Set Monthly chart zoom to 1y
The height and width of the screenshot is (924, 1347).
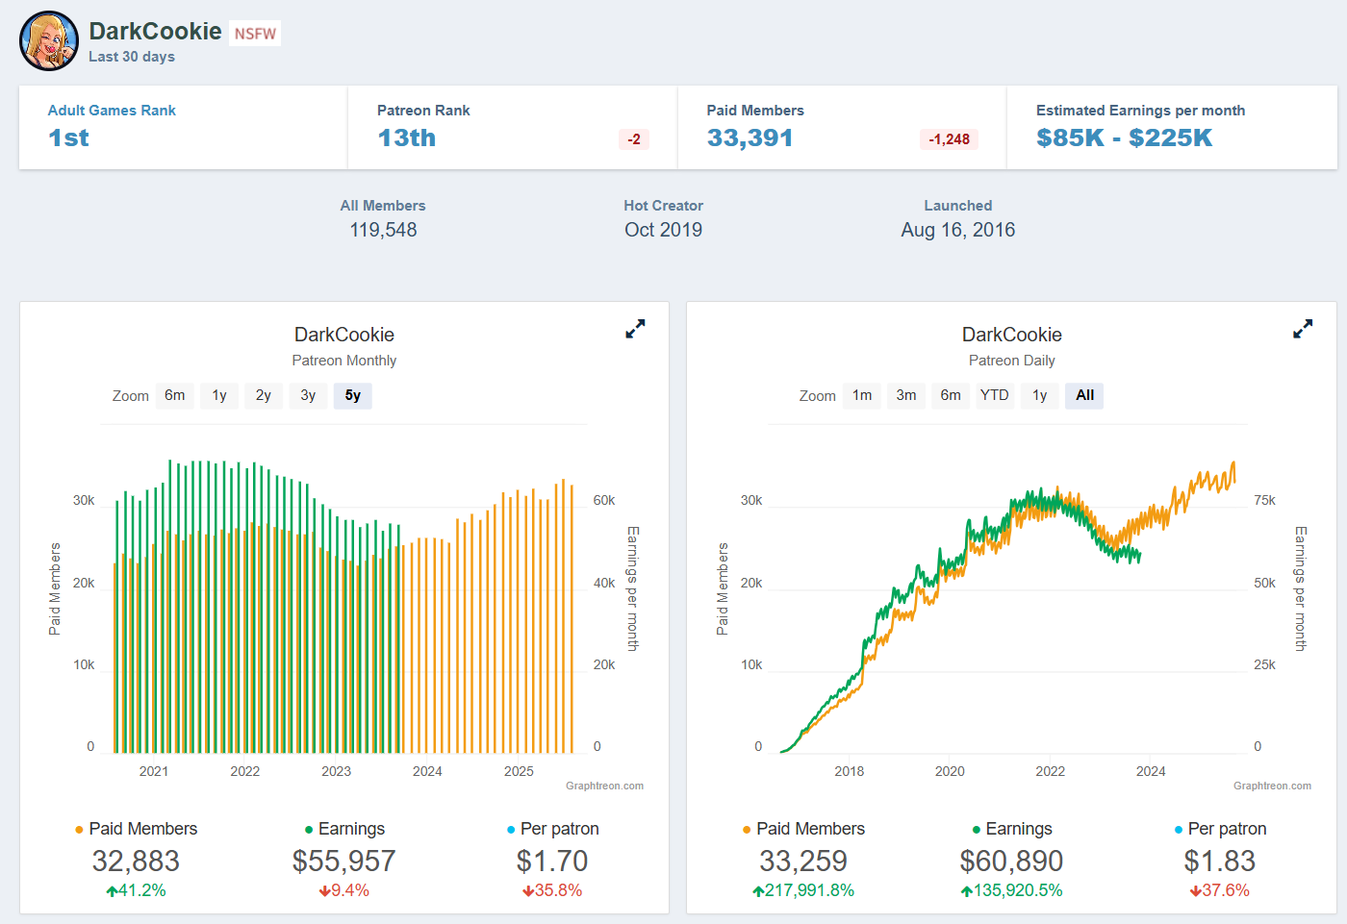pyautogui.click(x=219, y=395)
